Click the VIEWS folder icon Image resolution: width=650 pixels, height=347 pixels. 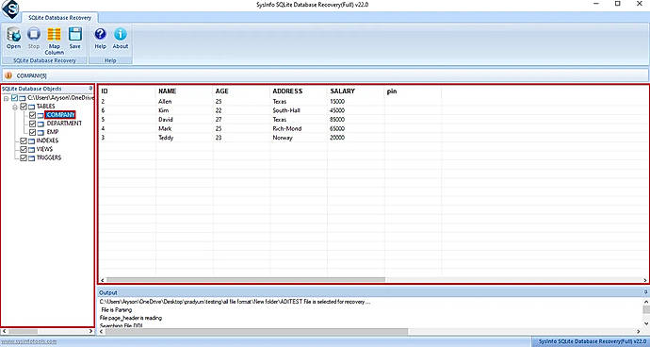pyautogui.click(x=32, y=149)
